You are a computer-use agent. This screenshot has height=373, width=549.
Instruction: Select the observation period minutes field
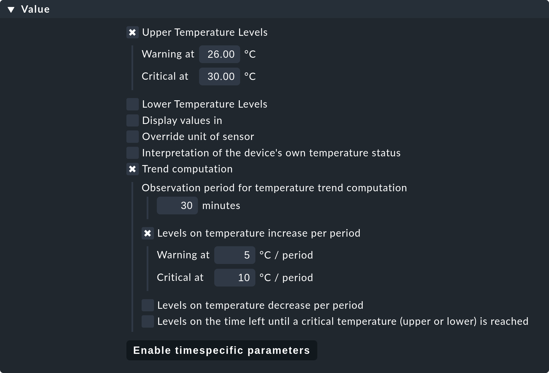click(177, 205)
